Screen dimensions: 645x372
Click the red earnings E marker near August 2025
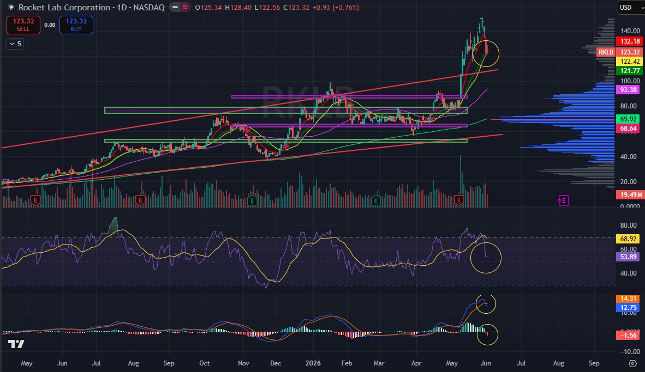pyautogui.click(x=141, y=200)
